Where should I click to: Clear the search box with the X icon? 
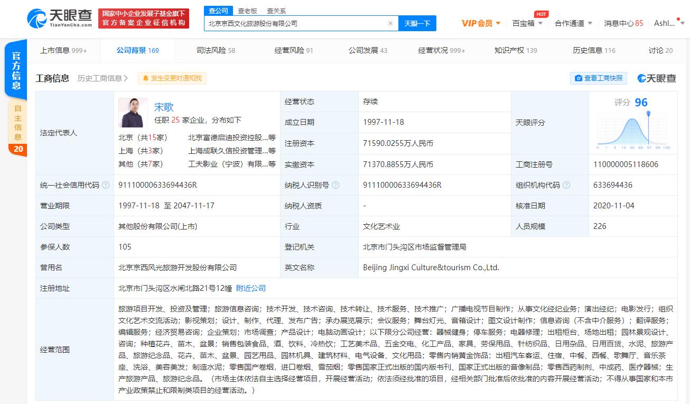point(390,23)
